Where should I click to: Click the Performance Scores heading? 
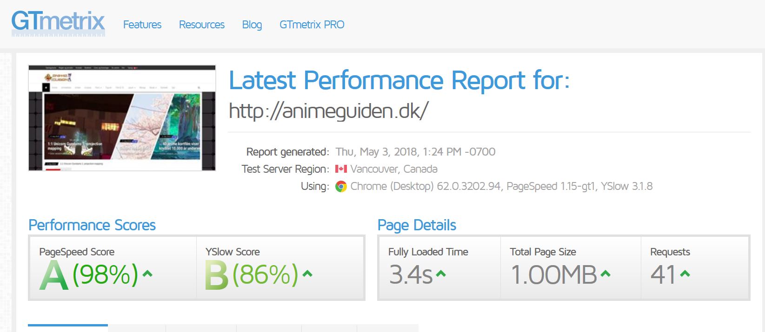coord(92,225)
